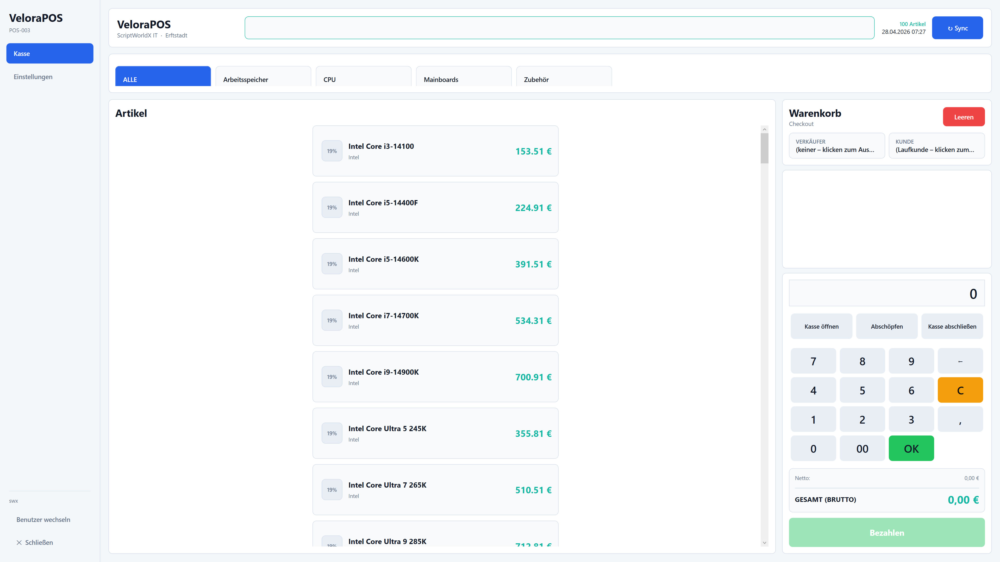Open Einstellungen in the sidebar
The image size is (1000, 562).
click(50, 77)
